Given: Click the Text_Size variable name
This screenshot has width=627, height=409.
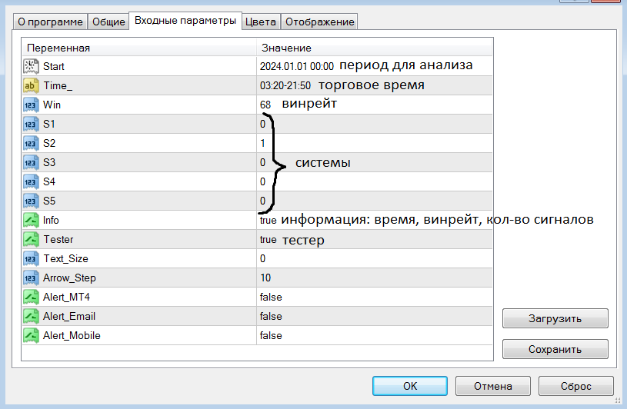Looking at the screenshot, I should point(65,258).
